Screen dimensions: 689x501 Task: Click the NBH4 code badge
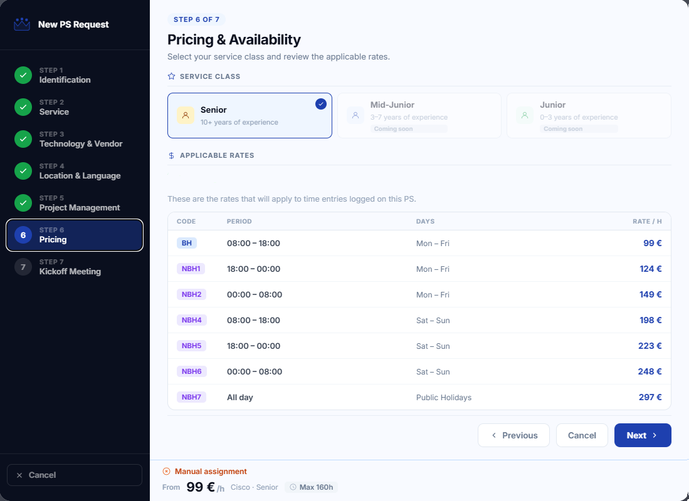[x=192, y=320]
